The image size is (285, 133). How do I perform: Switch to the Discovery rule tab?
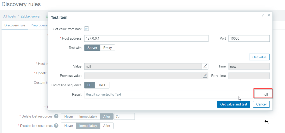tap(15, 25)
